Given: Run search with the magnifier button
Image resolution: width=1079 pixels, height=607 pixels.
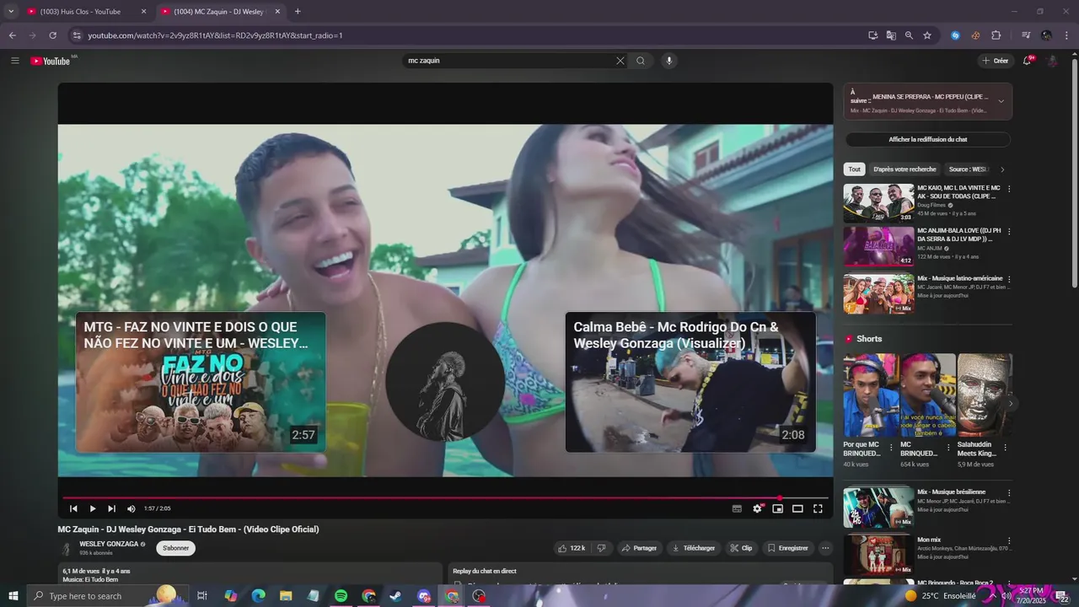Looking at the screenshot, I should coord(641,61).
